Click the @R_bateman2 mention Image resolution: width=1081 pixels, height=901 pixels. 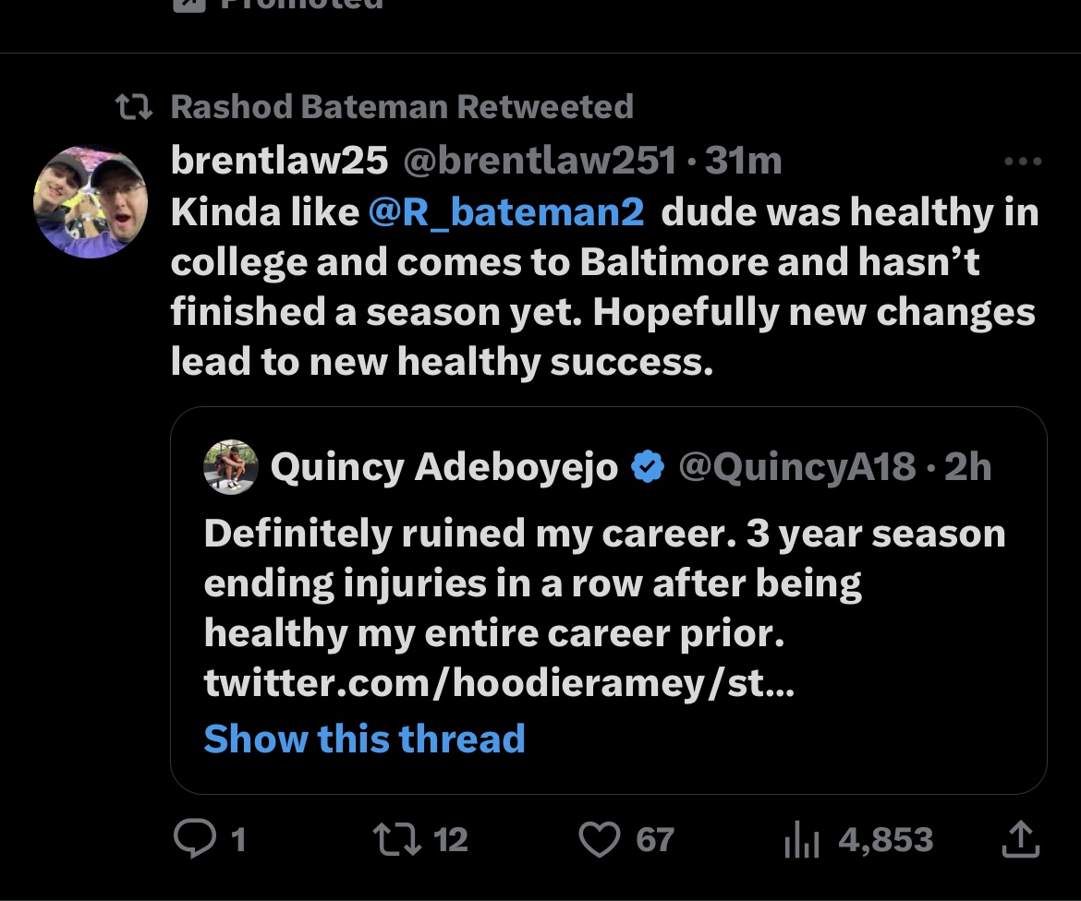(x=506, y=211)
